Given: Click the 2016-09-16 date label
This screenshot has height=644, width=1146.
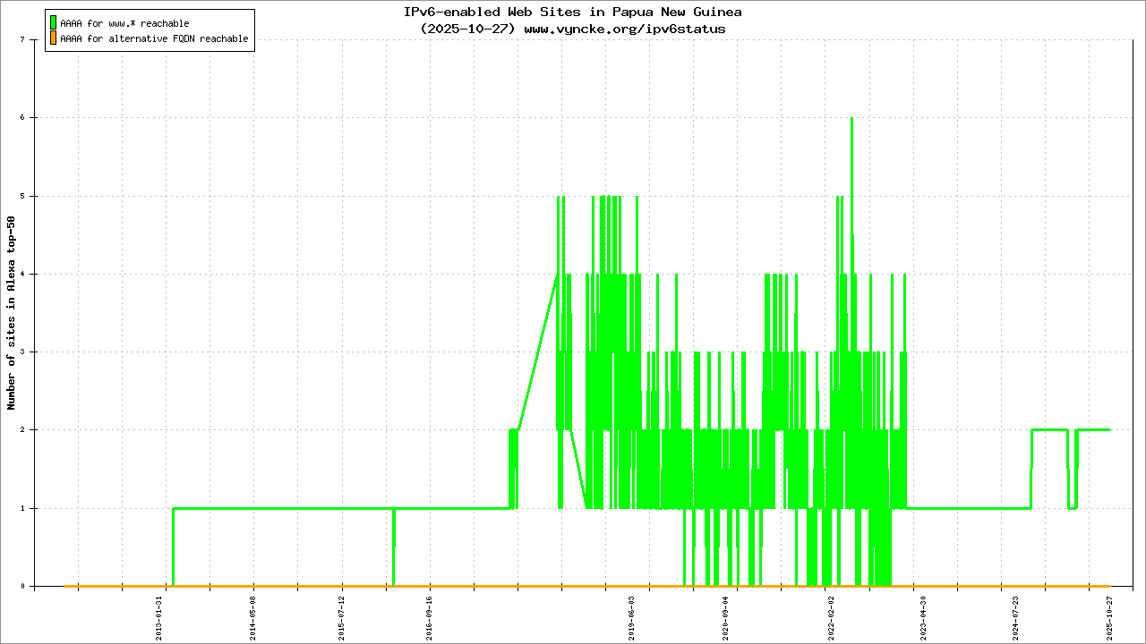Looking at the screenshot, I should coord(429,614).
